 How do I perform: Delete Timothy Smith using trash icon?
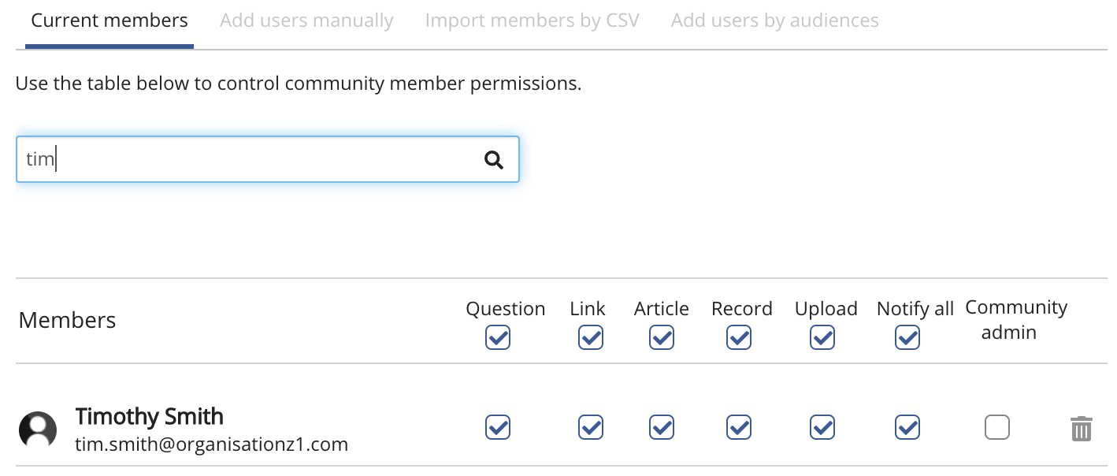pos(1081,429)
